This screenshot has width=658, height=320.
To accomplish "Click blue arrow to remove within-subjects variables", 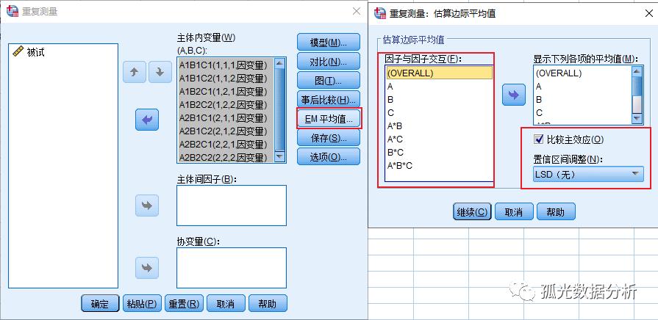I will click(x=147, y=120).
